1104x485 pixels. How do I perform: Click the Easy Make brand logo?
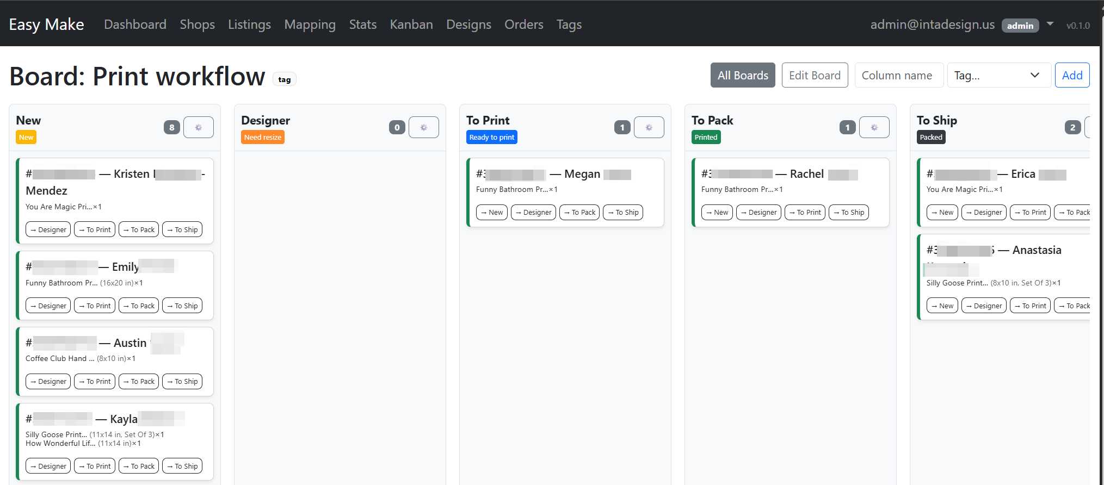[47, 24]
